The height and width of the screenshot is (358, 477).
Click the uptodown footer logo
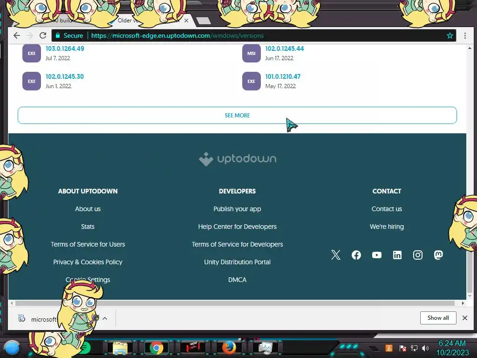237,159
